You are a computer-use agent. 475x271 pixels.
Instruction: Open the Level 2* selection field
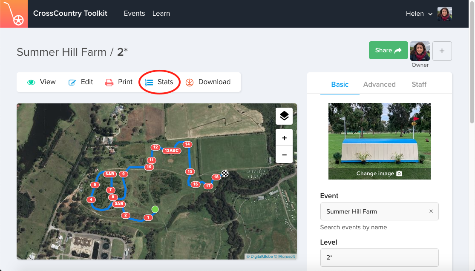379,258
